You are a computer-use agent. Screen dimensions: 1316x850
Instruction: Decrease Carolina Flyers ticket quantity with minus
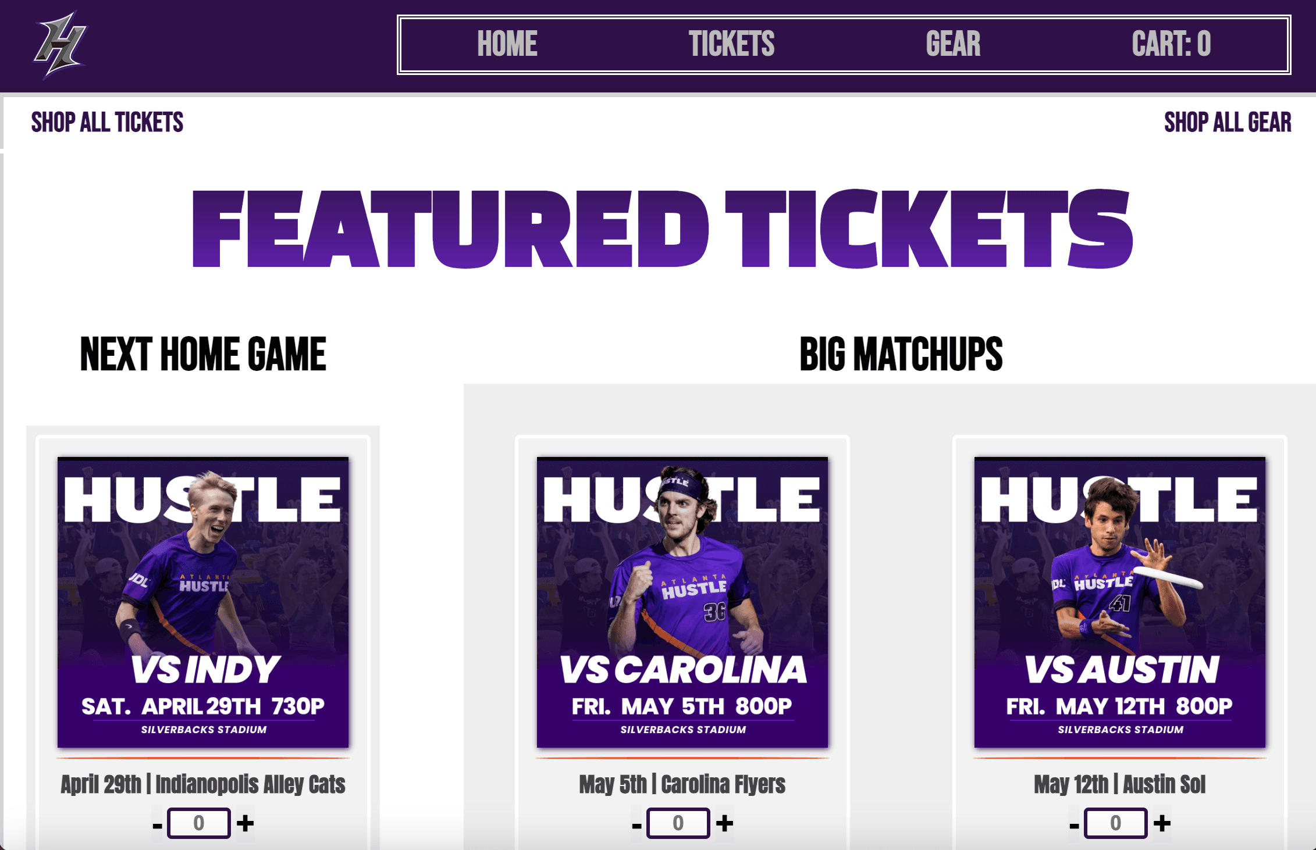point(636,825)
